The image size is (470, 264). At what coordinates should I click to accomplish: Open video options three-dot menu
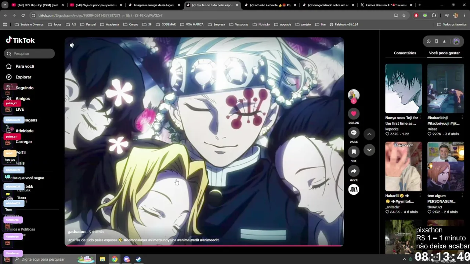[336, 45]
